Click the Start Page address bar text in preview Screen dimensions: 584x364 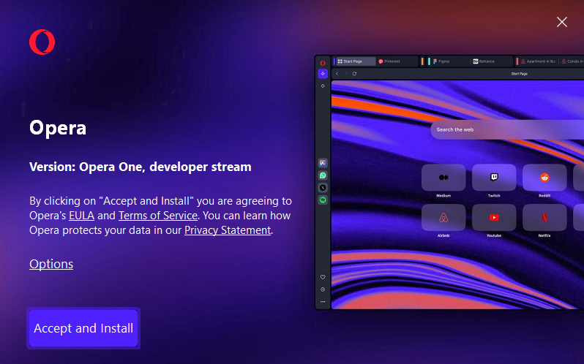coord(519,74)
